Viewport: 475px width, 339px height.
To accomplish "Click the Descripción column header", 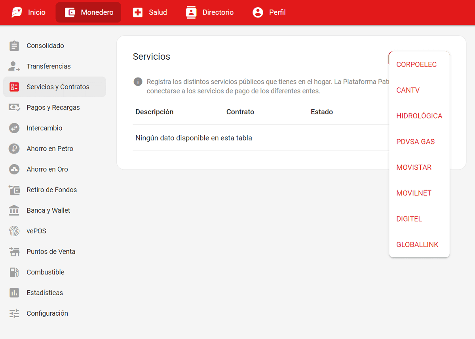I will (x=154, y=112).
